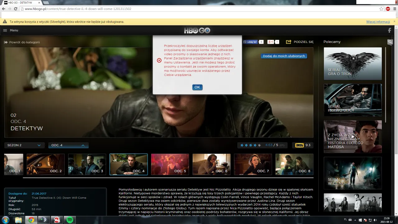
Task: Click browser forward arrow
Action: click(9, 9)
